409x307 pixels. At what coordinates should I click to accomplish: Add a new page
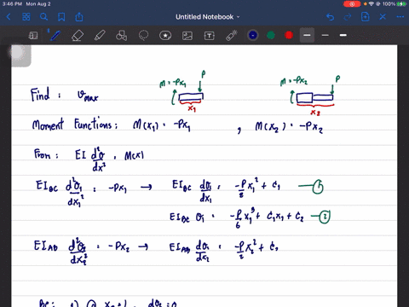(x=366, y=17)
